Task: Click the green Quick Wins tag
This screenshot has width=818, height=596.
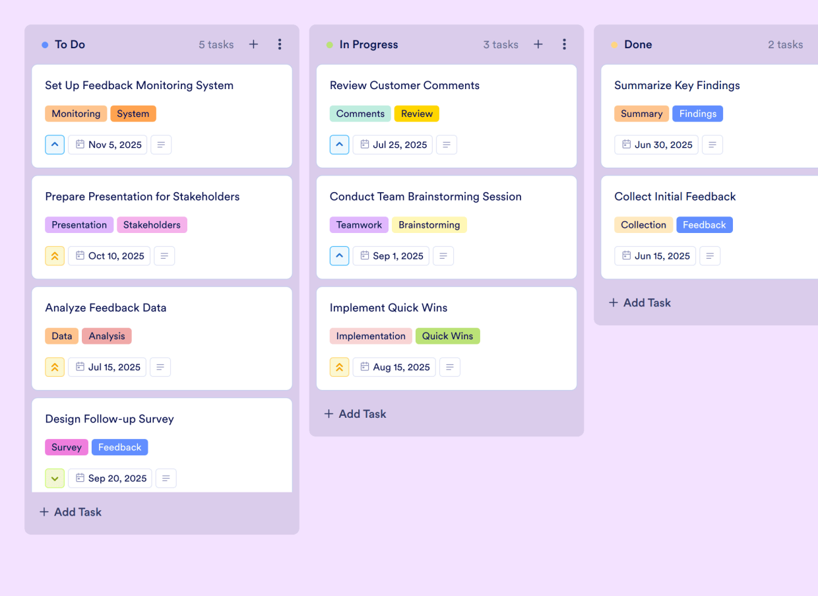Action: coord(447,336)
